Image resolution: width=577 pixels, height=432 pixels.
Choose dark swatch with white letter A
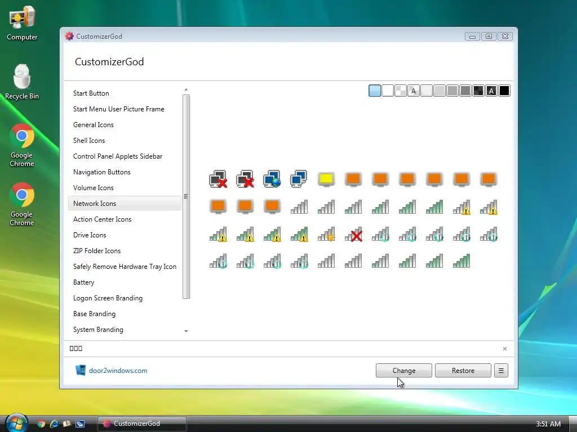(491, 91)
